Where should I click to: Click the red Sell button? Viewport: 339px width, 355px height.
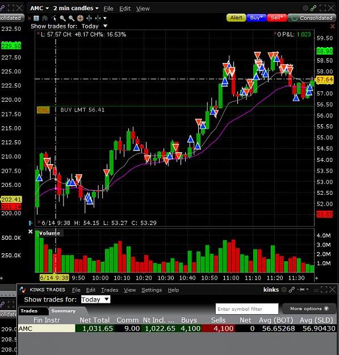(277, 18)
